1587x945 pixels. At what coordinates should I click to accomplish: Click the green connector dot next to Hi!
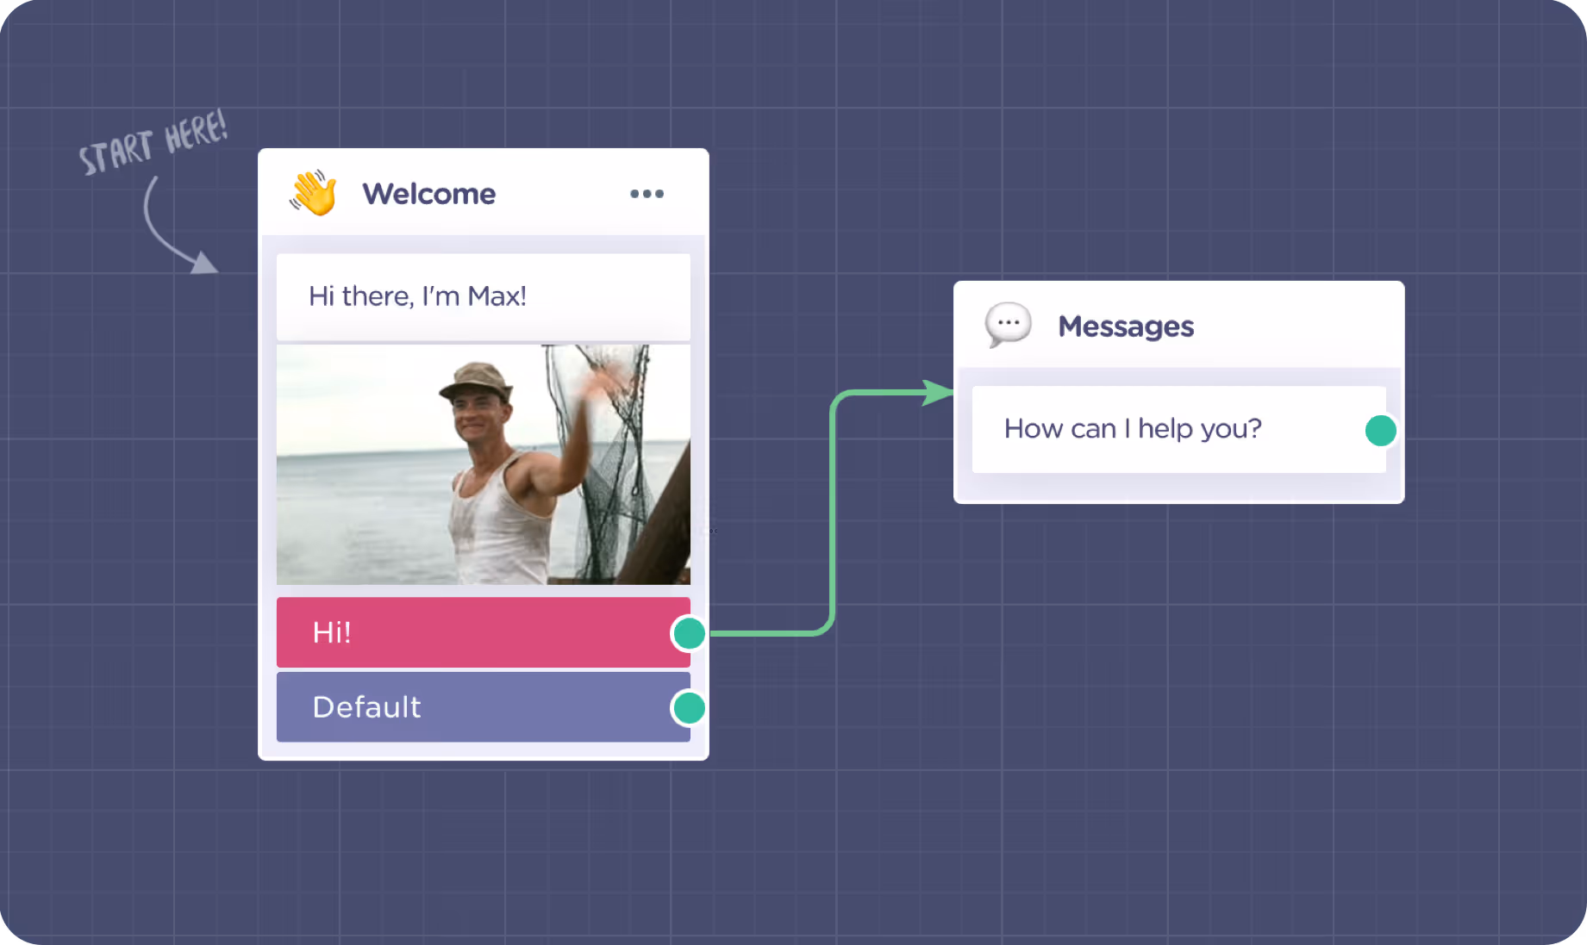click(x=687, y=632)
